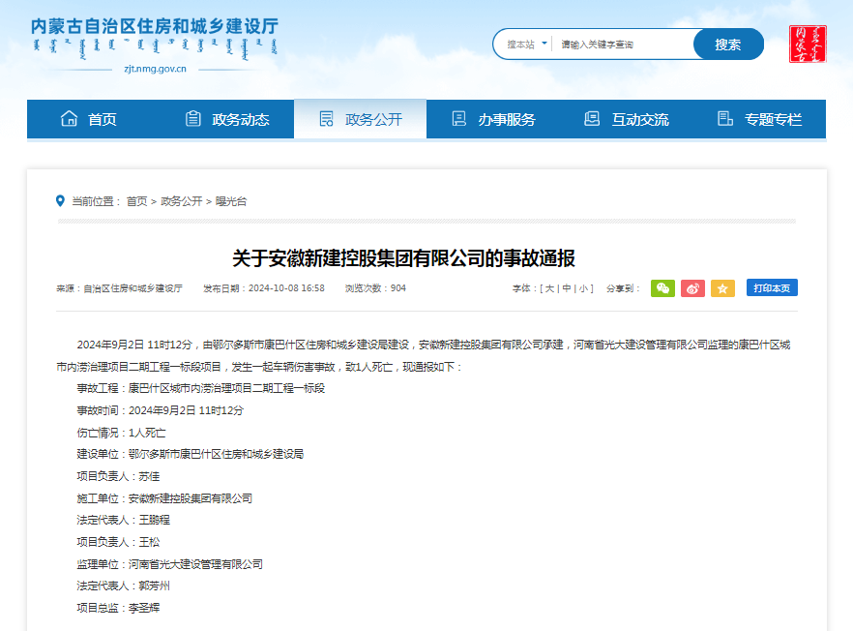Image resolution: width=853 pixels, height=631 pixels.
Task: Click the line 建设单位：鄂尔多斯市康巴什区住房和城乡建设局
Action: coord(191,454)
